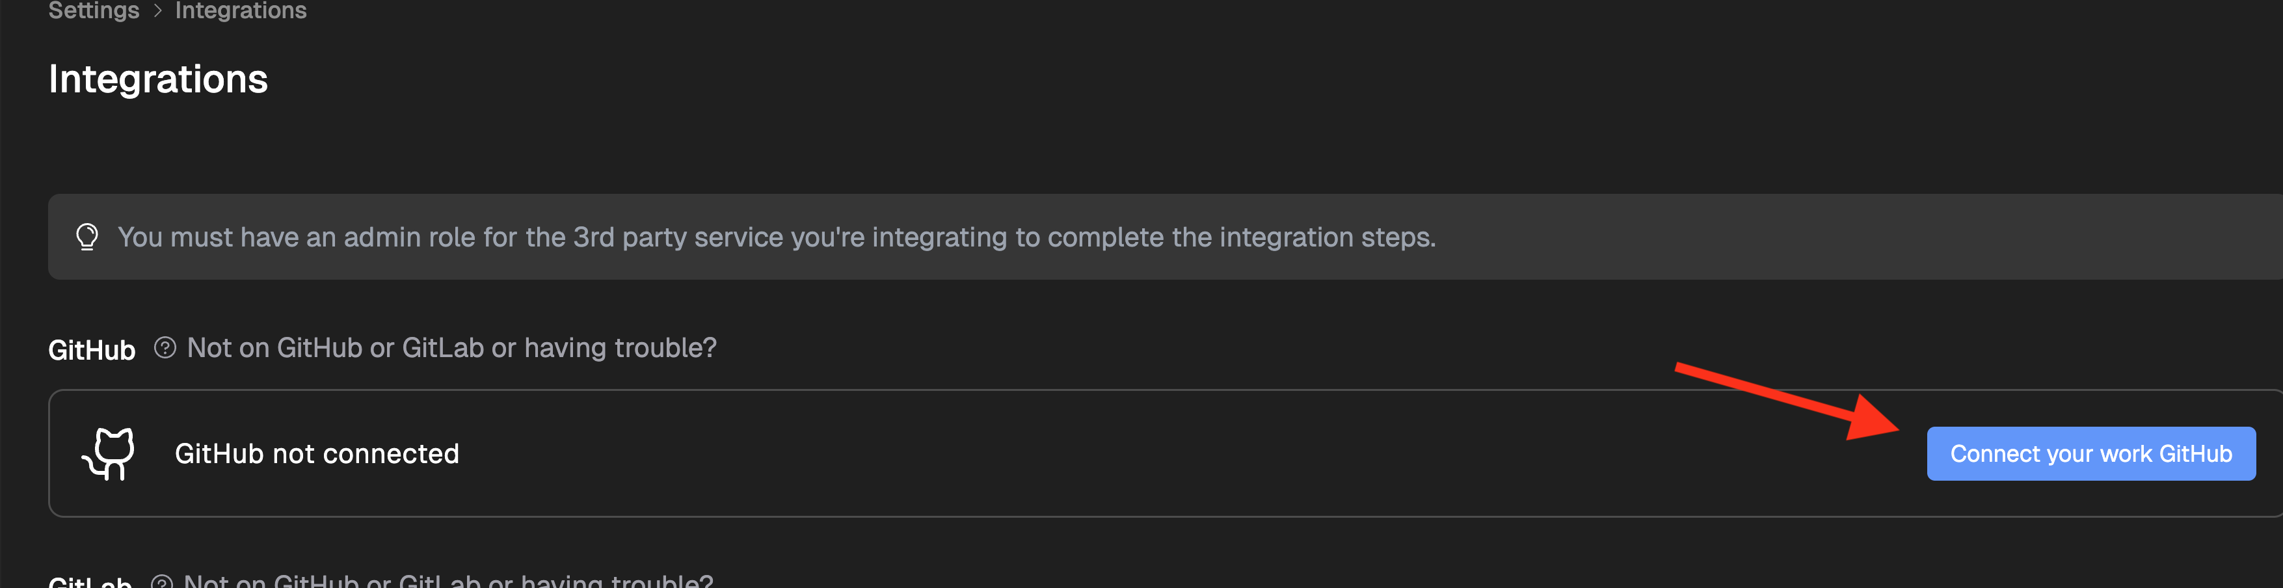Click the help icon beside GitLab label
This screenshot has height=588, width=2283.
pos(161,581)
